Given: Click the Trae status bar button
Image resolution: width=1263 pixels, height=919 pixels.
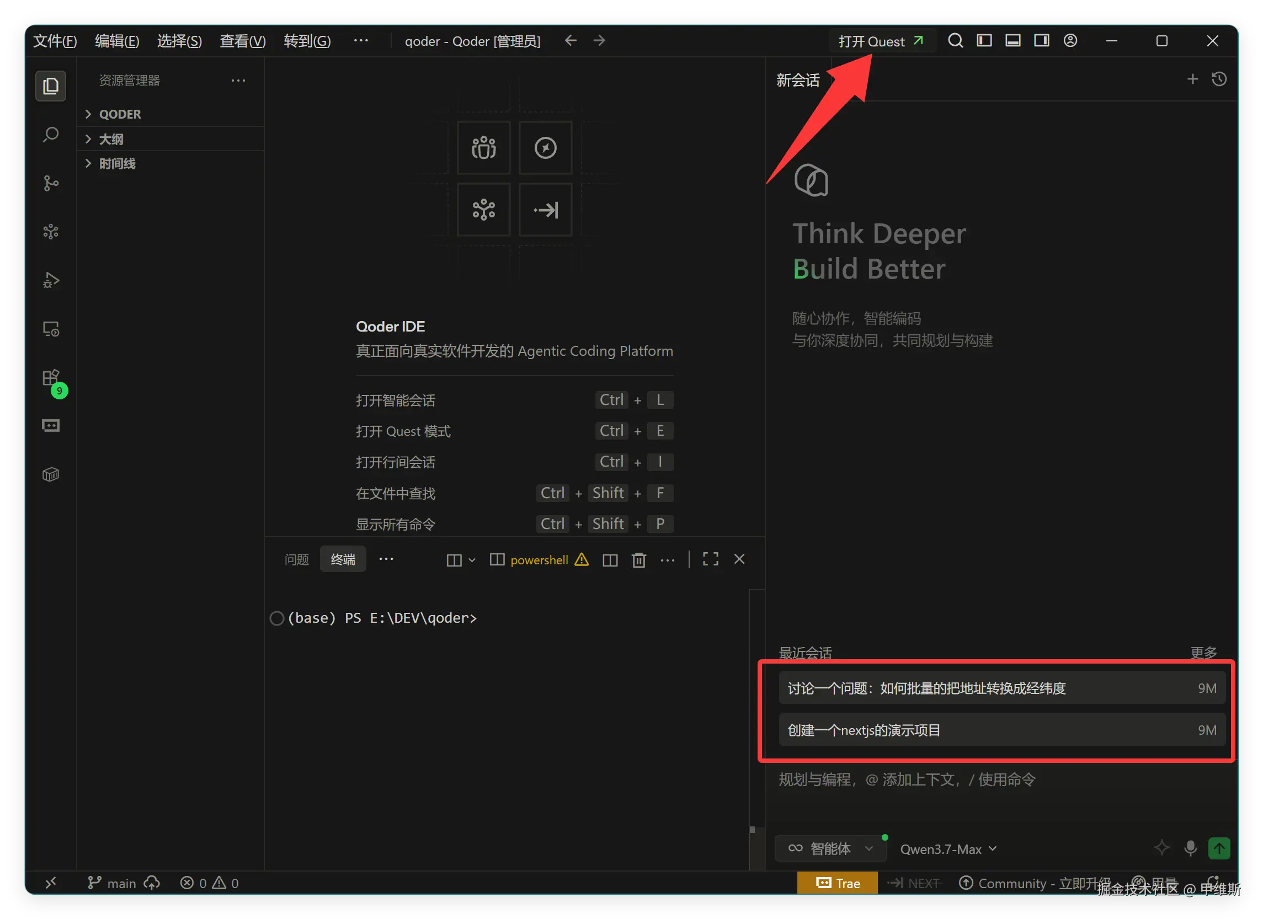Looking at the screenshot, I should click(836, 883).
